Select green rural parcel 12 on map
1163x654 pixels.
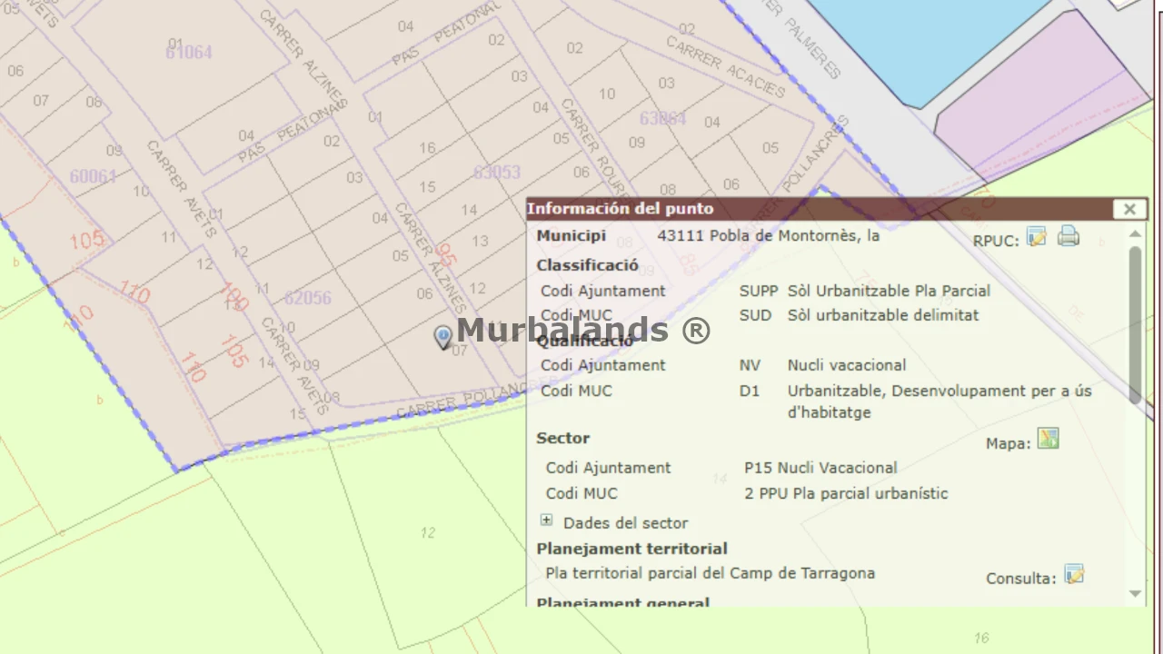[428, 532]
